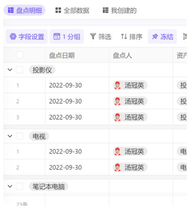The height and width of the screenshot is (209, 190).
Task: Switch to 我创建的 view tab
Action: point(120,11)
